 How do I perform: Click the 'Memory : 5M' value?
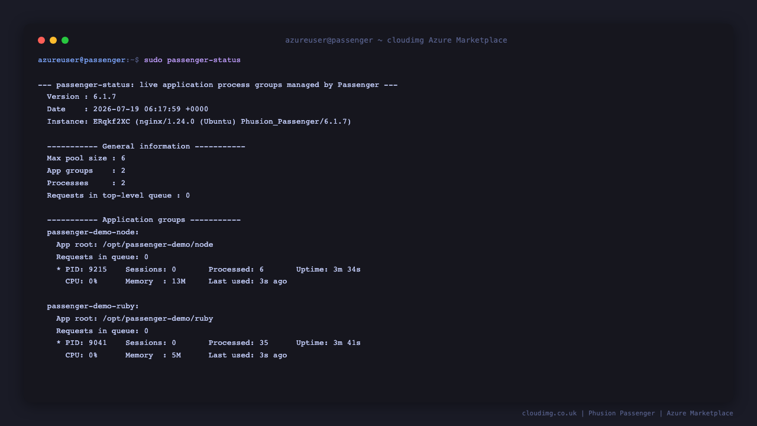153,356
